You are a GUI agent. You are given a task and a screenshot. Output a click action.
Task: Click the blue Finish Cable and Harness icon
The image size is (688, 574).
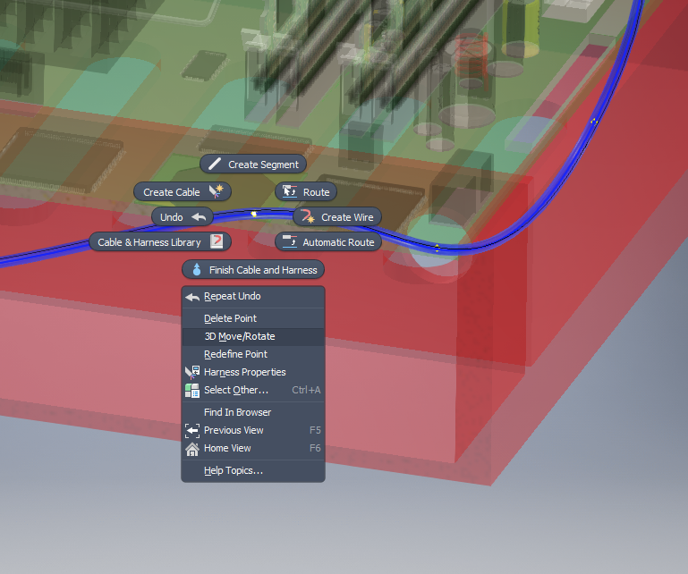(x=197, y=269)
